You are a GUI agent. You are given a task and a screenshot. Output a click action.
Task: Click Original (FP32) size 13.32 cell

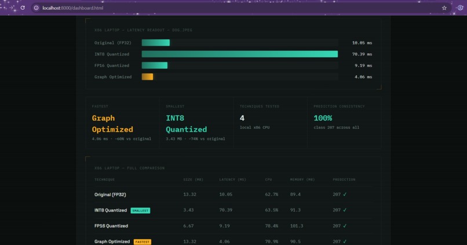(189, 195)
